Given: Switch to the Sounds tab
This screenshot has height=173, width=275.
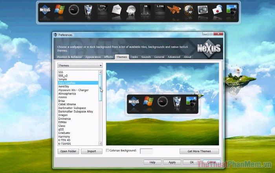Looking at the screenshot, I should coord(146,57).
